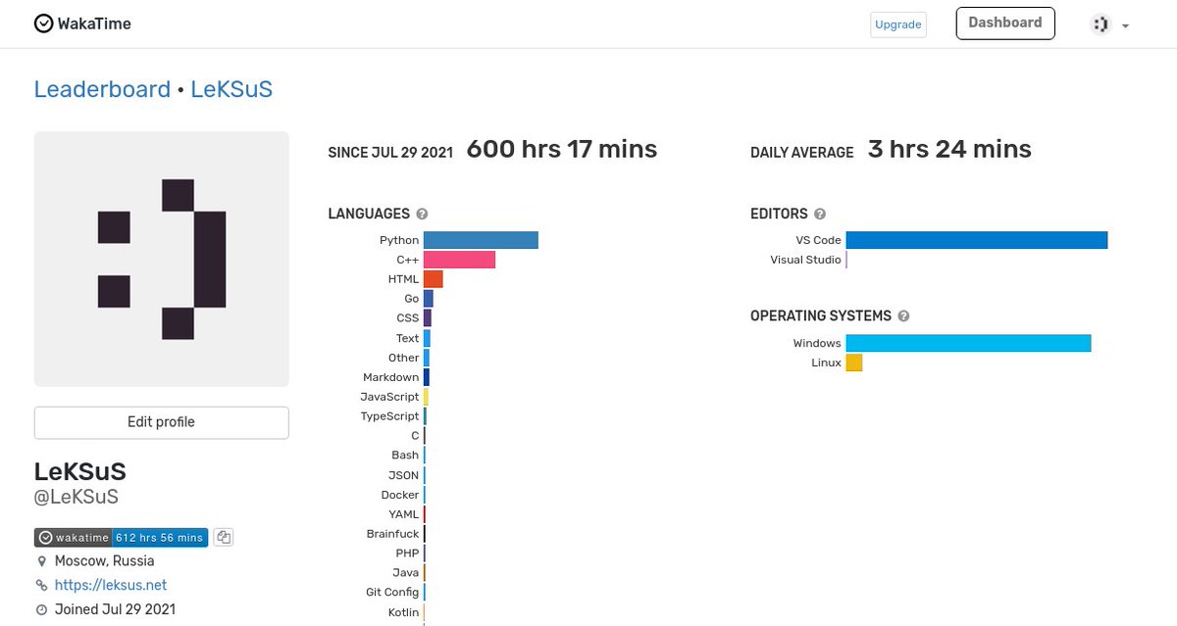Select the Python language bar
The height and width of the screenshot is (626, 1177).
(481, 240)
